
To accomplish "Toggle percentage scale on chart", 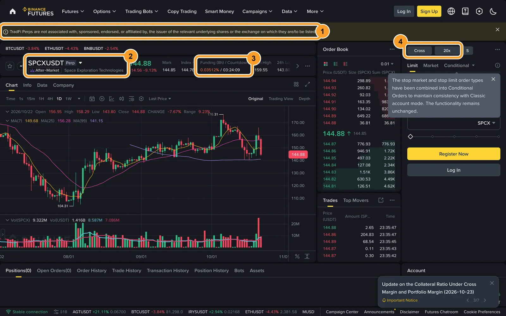I will click(x=297, y=256).
